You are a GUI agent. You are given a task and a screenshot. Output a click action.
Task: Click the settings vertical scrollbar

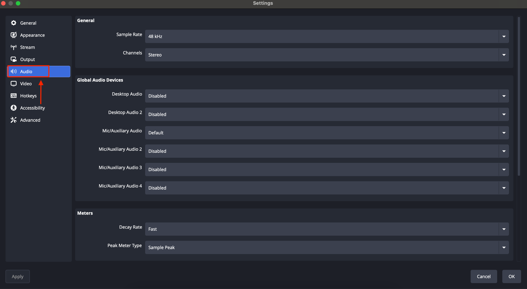[x=519, y=96]
